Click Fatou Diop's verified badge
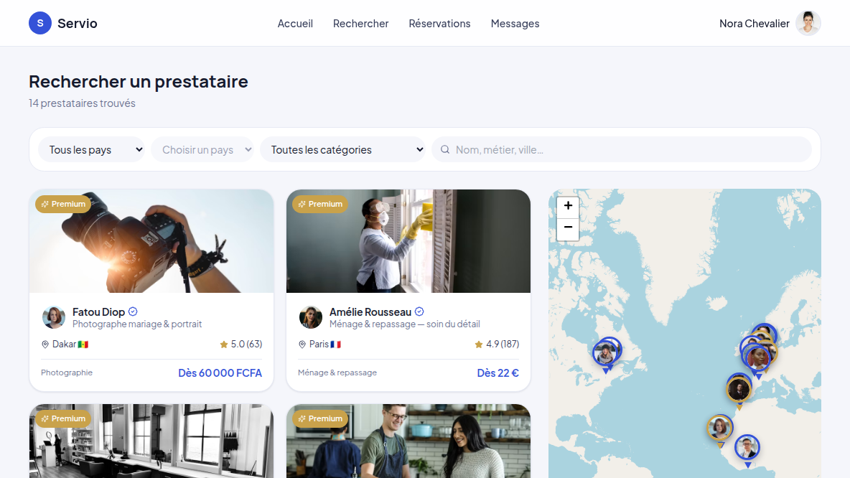850x478 pixels. 133,311
